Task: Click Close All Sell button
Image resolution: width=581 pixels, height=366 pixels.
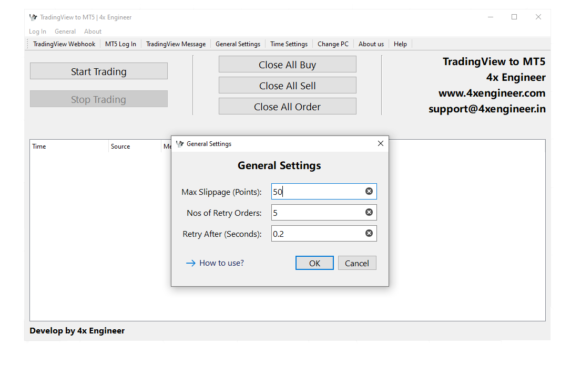Action: (x=288, y=86)
